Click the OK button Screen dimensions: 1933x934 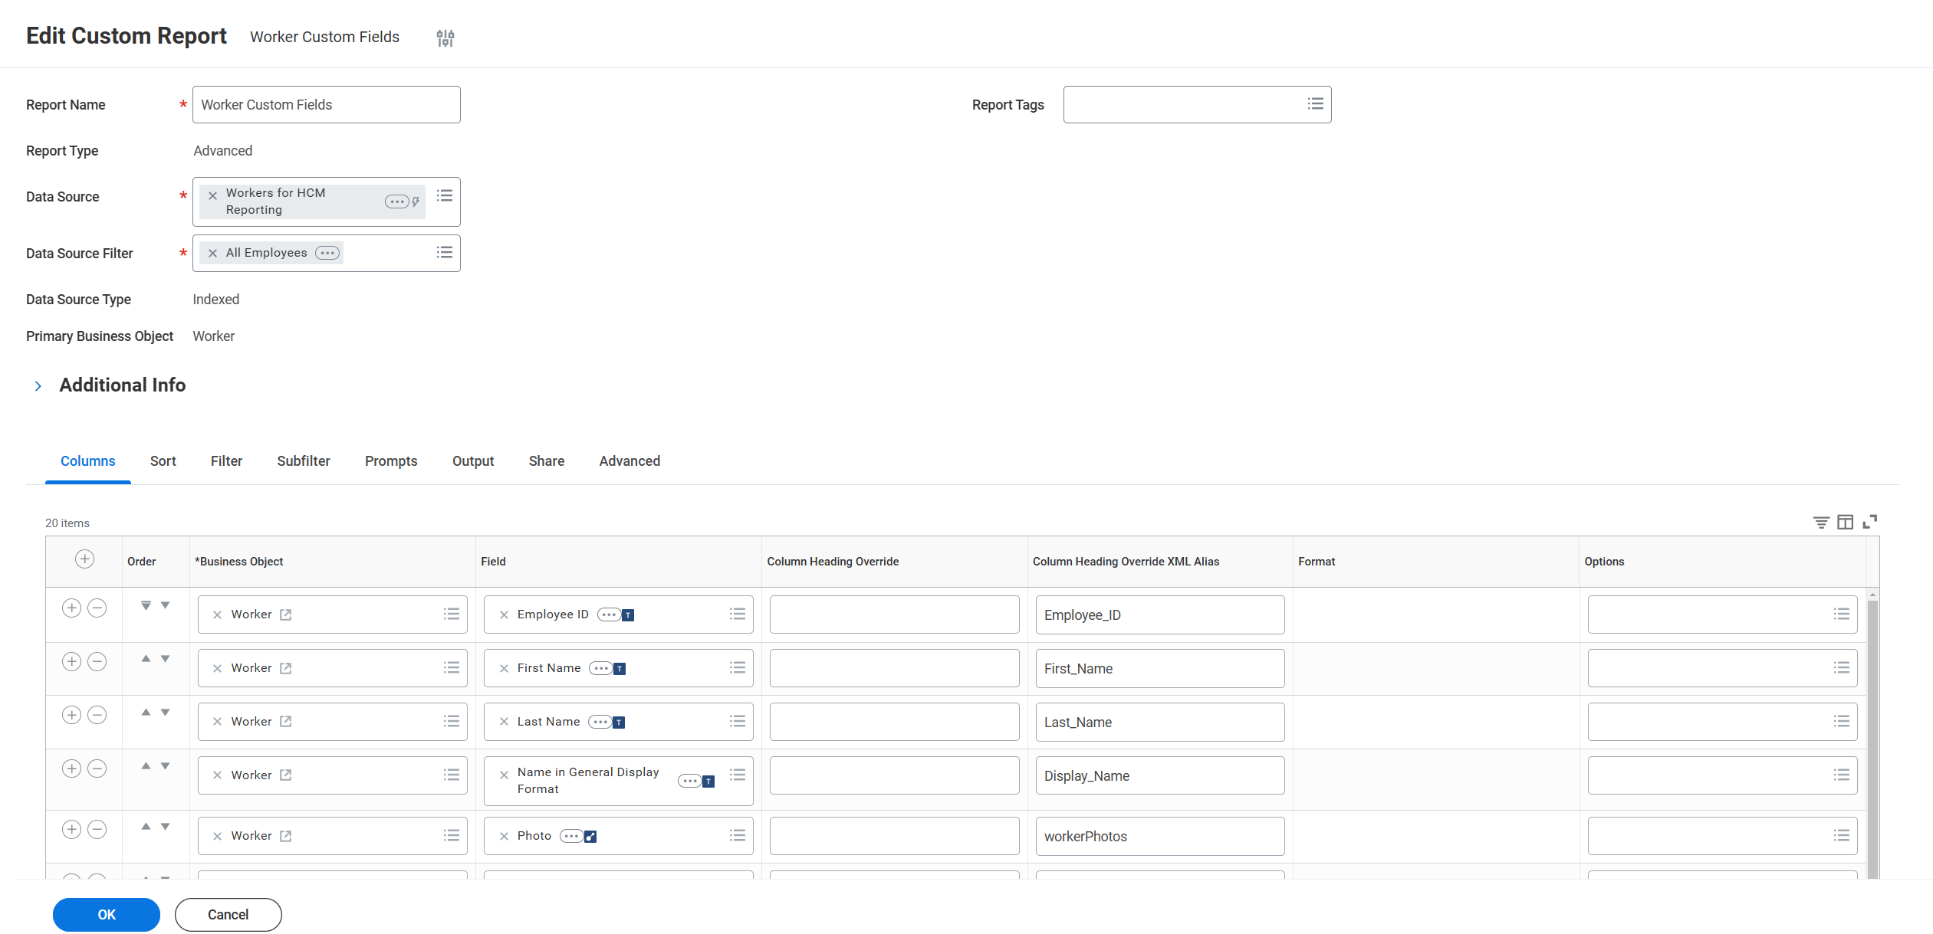pyautogui.click(x=107, y=915)
